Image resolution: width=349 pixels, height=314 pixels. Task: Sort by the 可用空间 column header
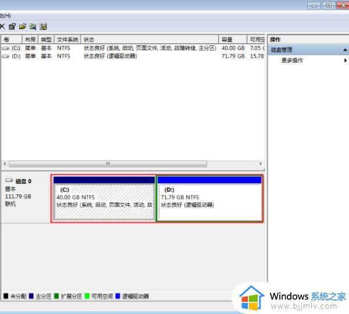pyautogui.click(x=256, y=40)
